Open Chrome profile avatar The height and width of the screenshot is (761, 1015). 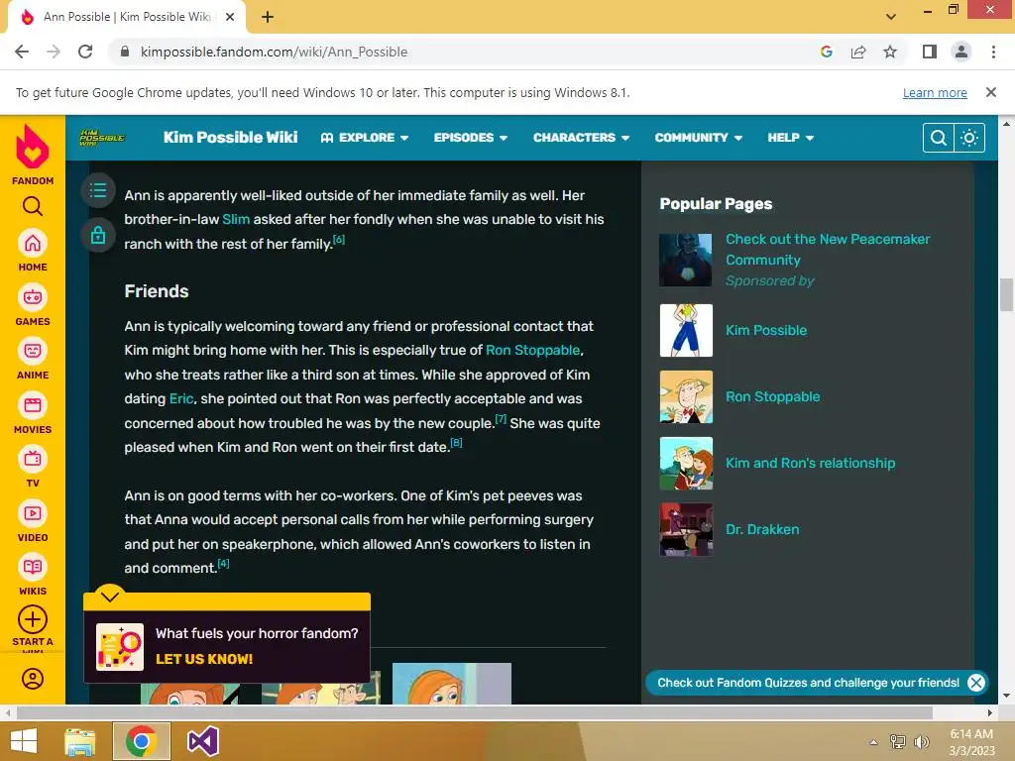(961, 52)
